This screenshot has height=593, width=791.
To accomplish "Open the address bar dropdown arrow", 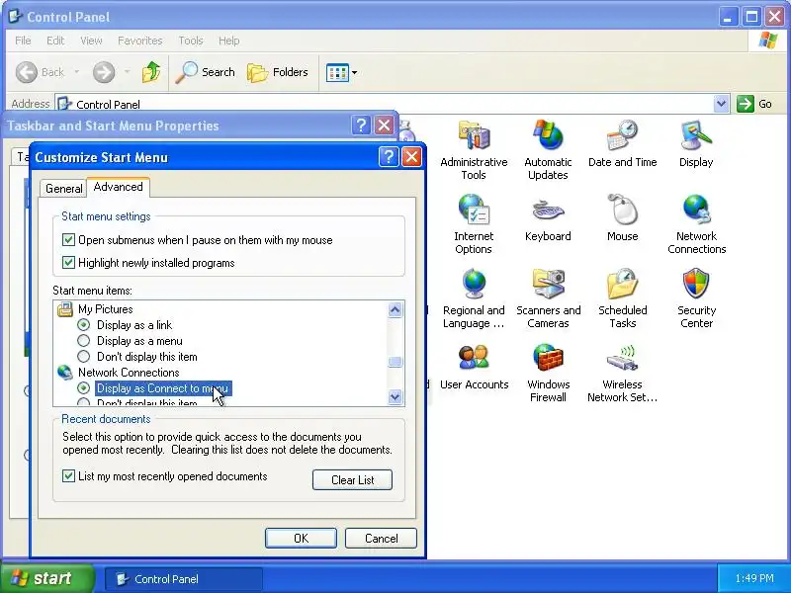I will point(722,104).
